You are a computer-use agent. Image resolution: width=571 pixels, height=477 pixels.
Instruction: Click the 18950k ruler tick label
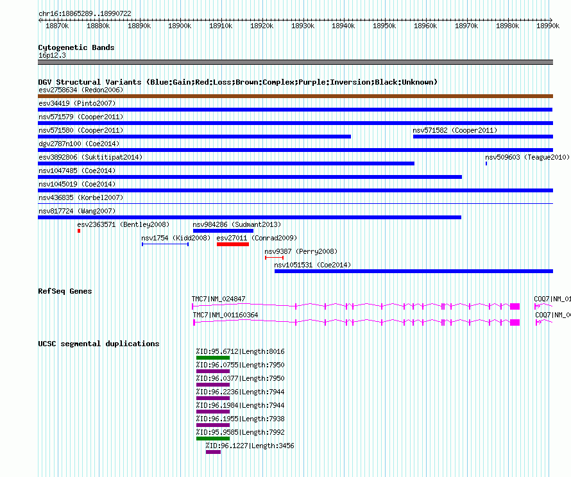tap(384, 26)
